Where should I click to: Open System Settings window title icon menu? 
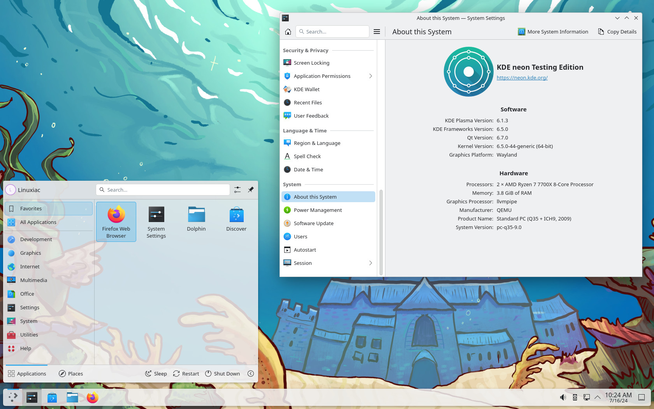pos(285,18)
